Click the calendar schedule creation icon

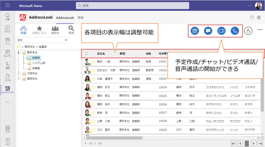click(x=195, y=31)
